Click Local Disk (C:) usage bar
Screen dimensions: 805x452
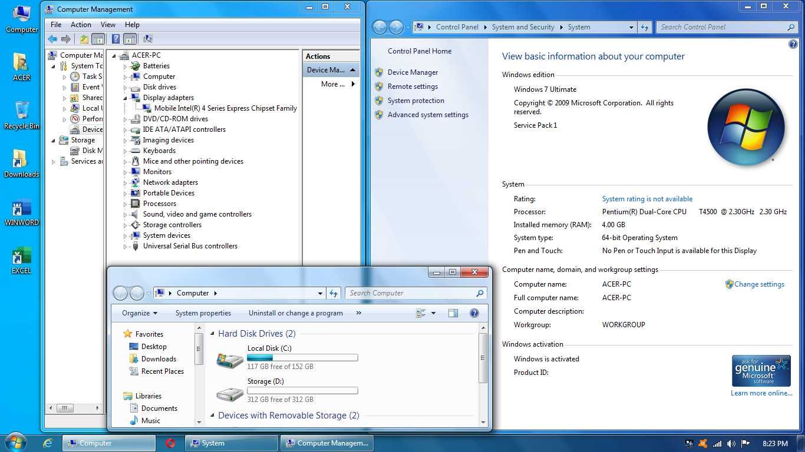(302, 357)
